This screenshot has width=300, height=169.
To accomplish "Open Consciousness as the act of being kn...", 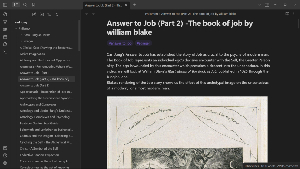I will 46,161.
